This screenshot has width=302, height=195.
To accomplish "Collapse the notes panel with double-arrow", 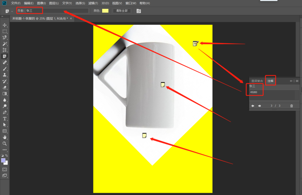I will click(291, 81).
